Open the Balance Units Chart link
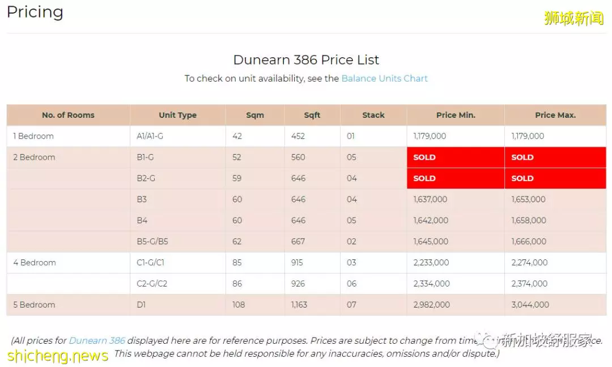Viewport: 612px width, 367px height. pos(384,78)
